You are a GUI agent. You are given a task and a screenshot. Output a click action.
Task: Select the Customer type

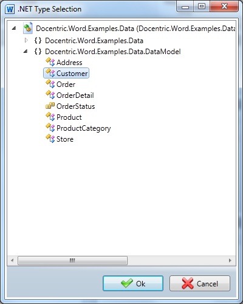coord(72,74)
